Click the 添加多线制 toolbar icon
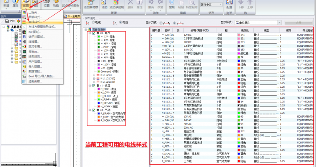The width and height of the screenshot is (316, 167). 116,2
